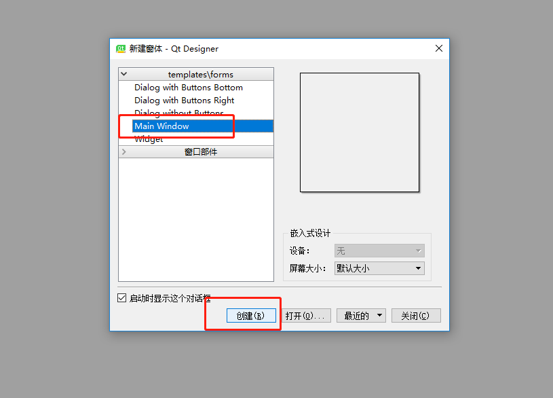Click the 创建(R) create button
This screenshot has width=553, height=398.
tap(251, 315)
